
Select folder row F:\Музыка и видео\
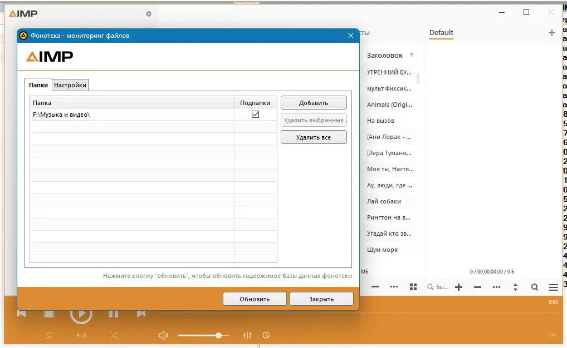point(153,115)
